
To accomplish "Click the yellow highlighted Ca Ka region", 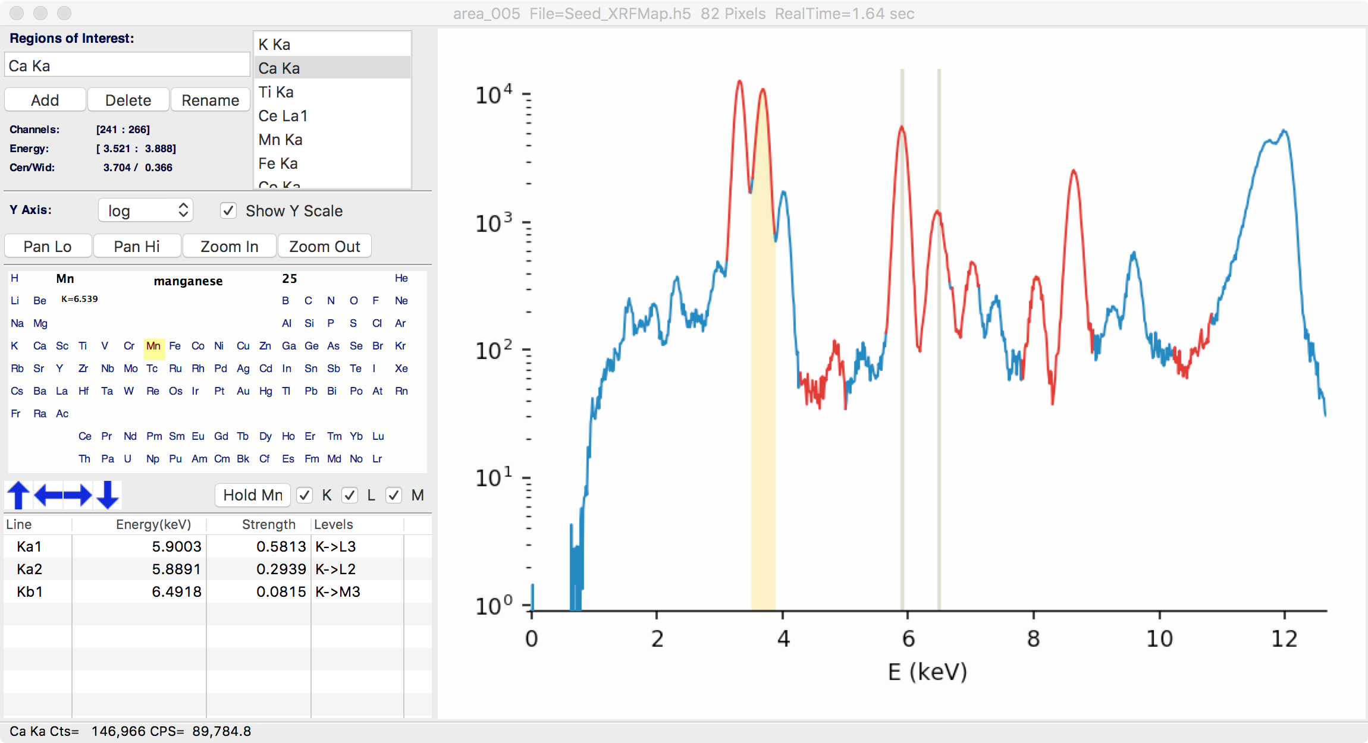I will (763, 416).
